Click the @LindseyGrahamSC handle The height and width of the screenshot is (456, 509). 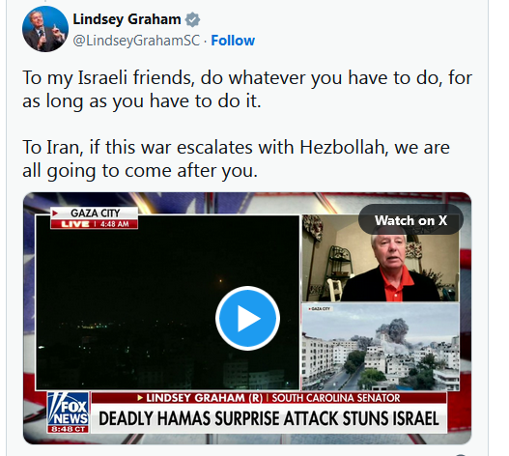pyautogui.click(x=136, y=41)
